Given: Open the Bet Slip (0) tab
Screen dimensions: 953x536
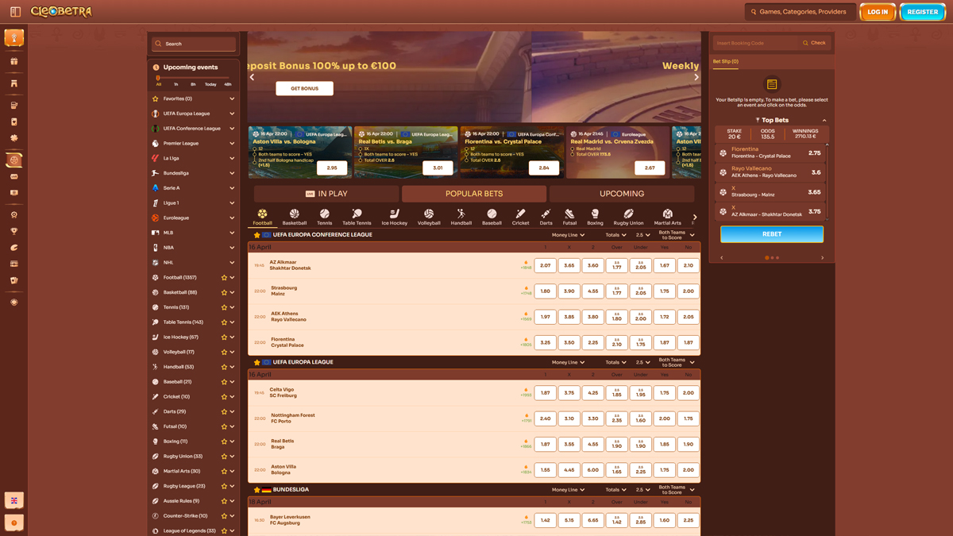Looking at the screenshot, I should coord(725,62).
